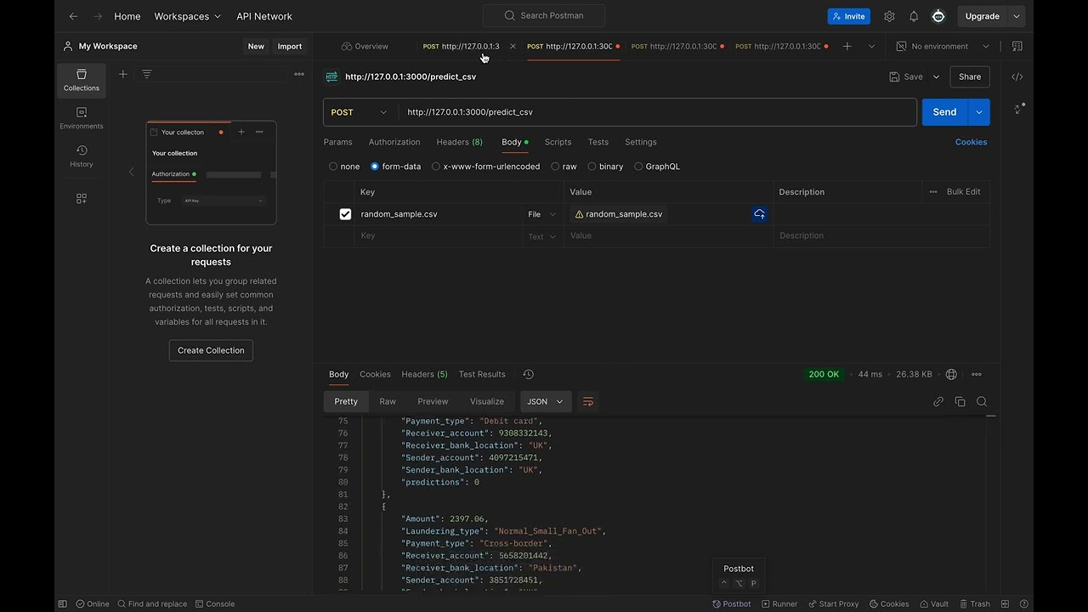Image resolution: width=1088 pixels, height=612 pixels.
Task: Open response history clock icon
Action: coord(528,374)
